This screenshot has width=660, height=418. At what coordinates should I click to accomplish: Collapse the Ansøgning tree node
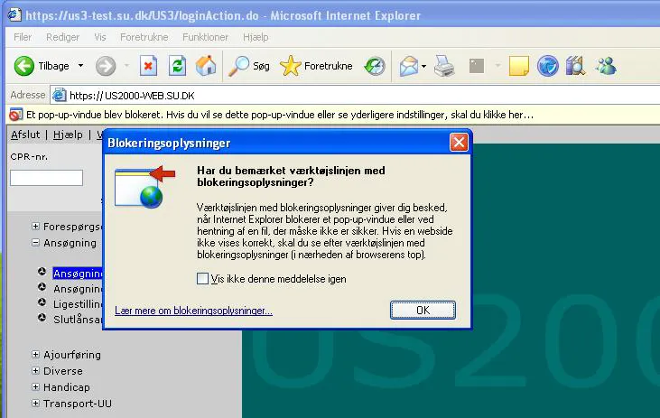[36, 243]
